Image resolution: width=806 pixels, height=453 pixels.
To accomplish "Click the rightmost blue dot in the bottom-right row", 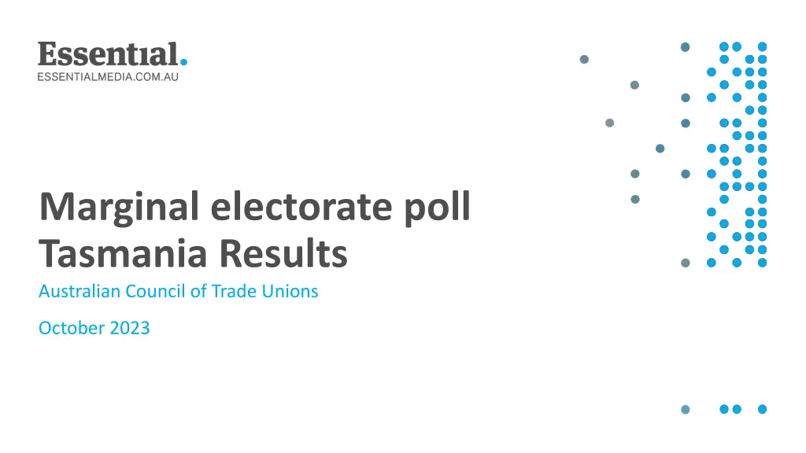I will coord(762,409).
